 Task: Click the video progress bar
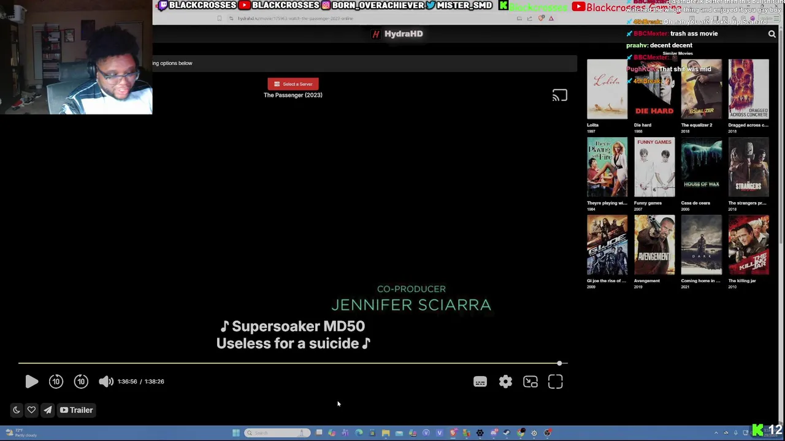coord(292,363)
